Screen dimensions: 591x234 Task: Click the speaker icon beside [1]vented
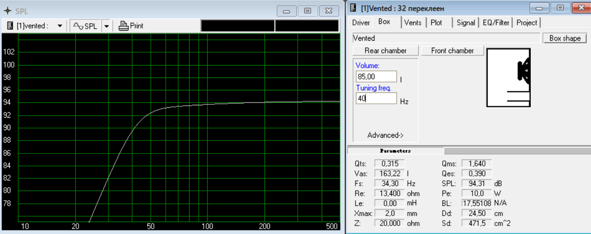[10, 26]
